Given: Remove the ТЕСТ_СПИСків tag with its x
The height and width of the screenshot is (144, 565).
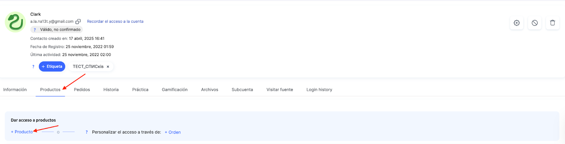Looking at the screenshot, I should pos(108,67).
